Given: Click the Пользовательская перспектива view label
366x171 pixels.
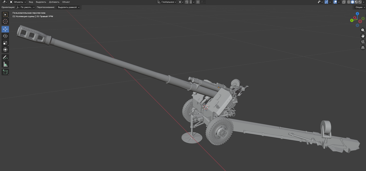Looking at the screenshot, I should 29,13.
